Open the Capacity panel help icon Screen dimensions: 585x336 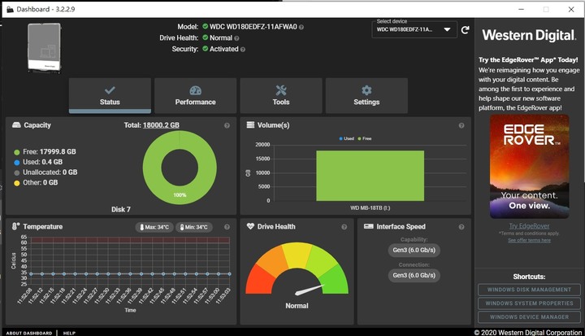tap(227, 125)
